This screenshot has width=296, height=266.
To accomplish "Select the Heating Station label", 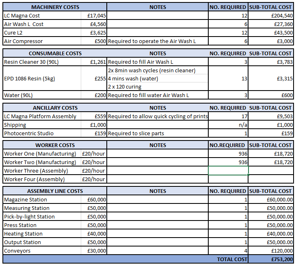I will point(42,234).
